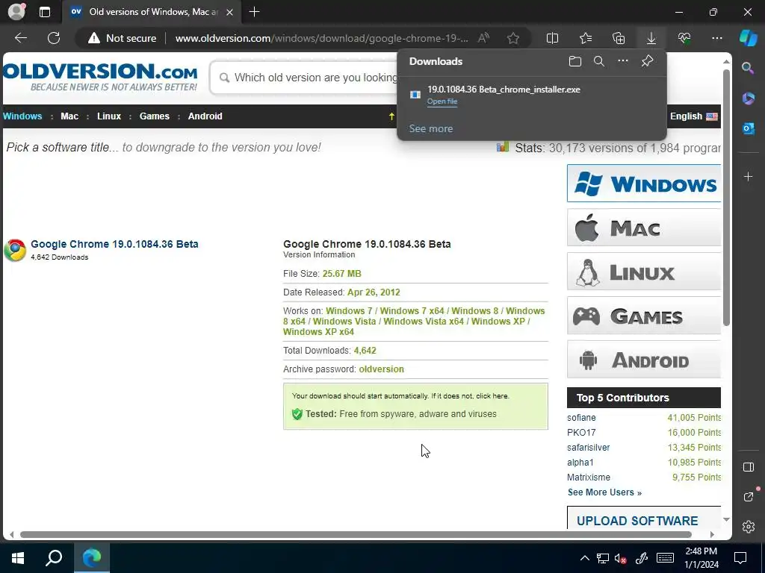765x573 pixels.
Task: Add this page to favorites star
Action: pyautogui.click(x=512, y=38)
